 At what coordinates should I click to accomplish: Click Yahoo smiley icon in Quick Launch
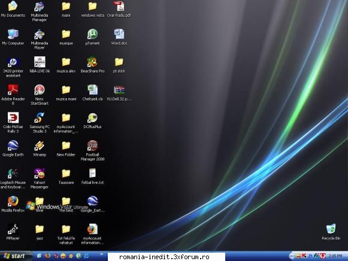tap(63, 256)
